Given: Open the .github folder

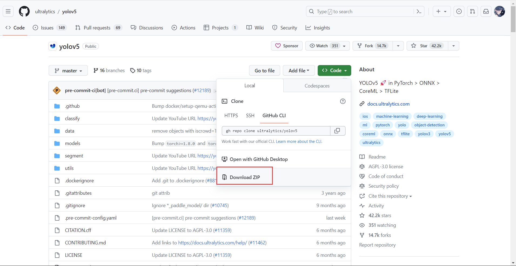Looking at the screenshot, I should click(72, 106).
